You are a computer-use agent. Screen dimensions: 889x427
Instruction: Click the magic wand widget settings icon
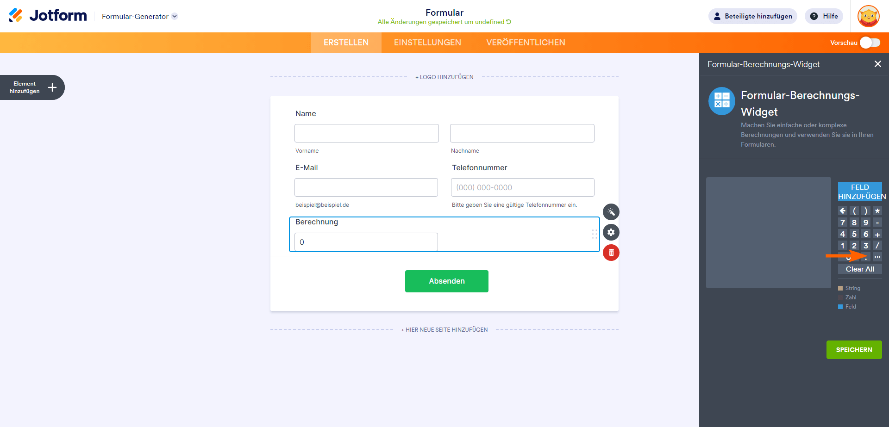[611, 212]
